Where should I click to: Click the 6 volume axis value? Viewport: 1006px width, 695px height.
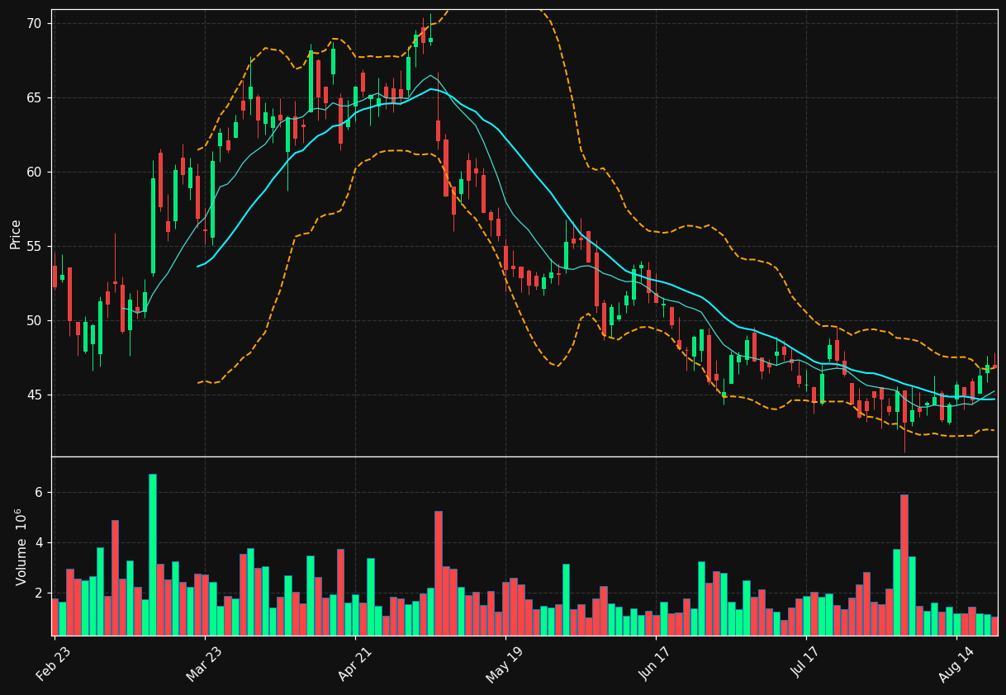tap(38, 493)
